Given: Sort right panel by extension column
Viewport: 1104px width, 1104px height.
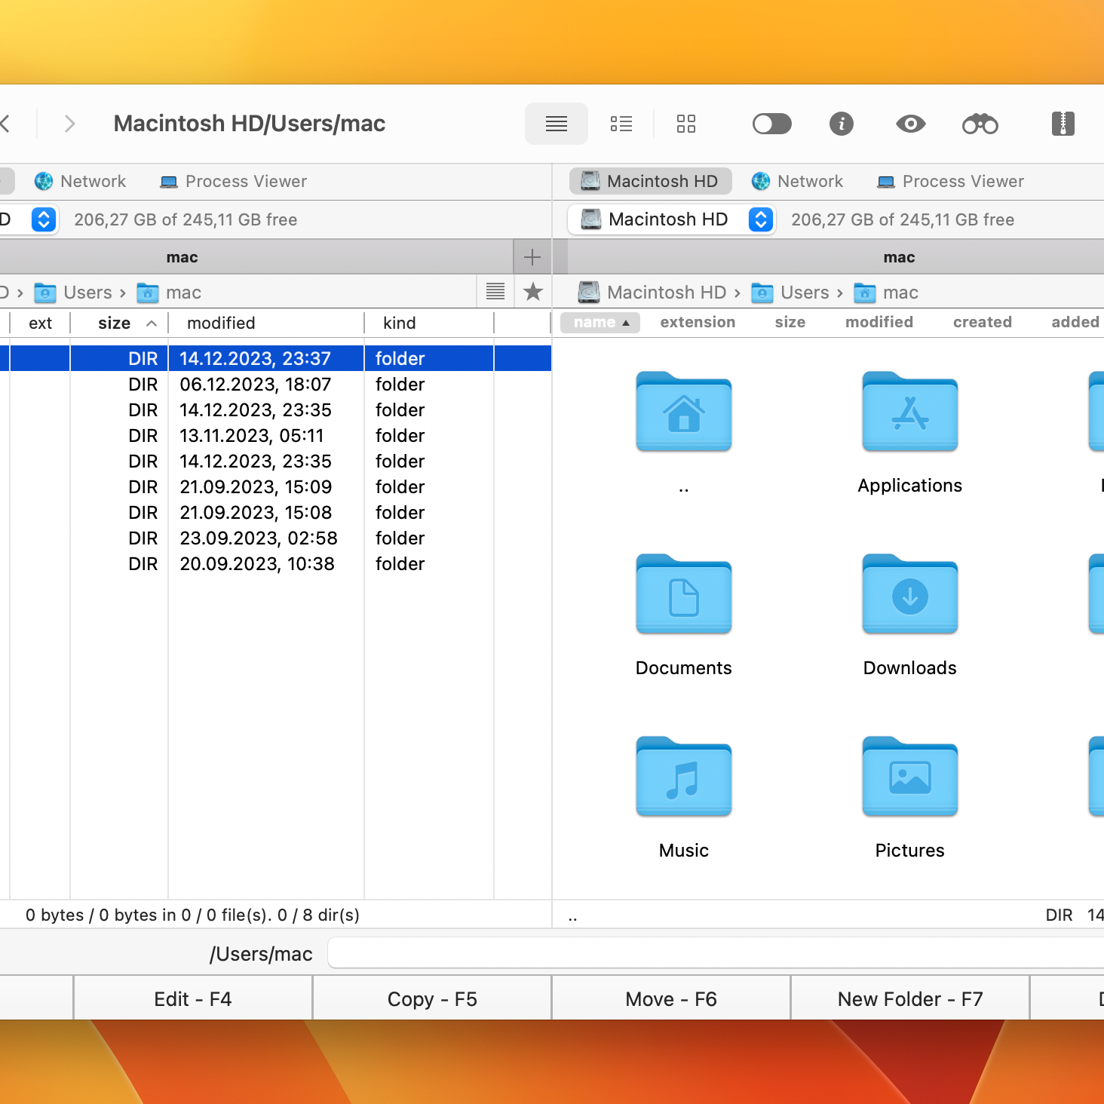Looking at the screenshot, I should [x=698, y=323].
